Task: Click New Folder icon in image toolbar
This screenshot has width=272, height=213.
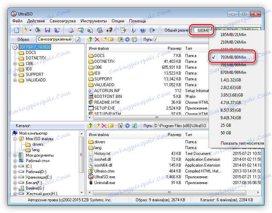Action: [104, 40]
